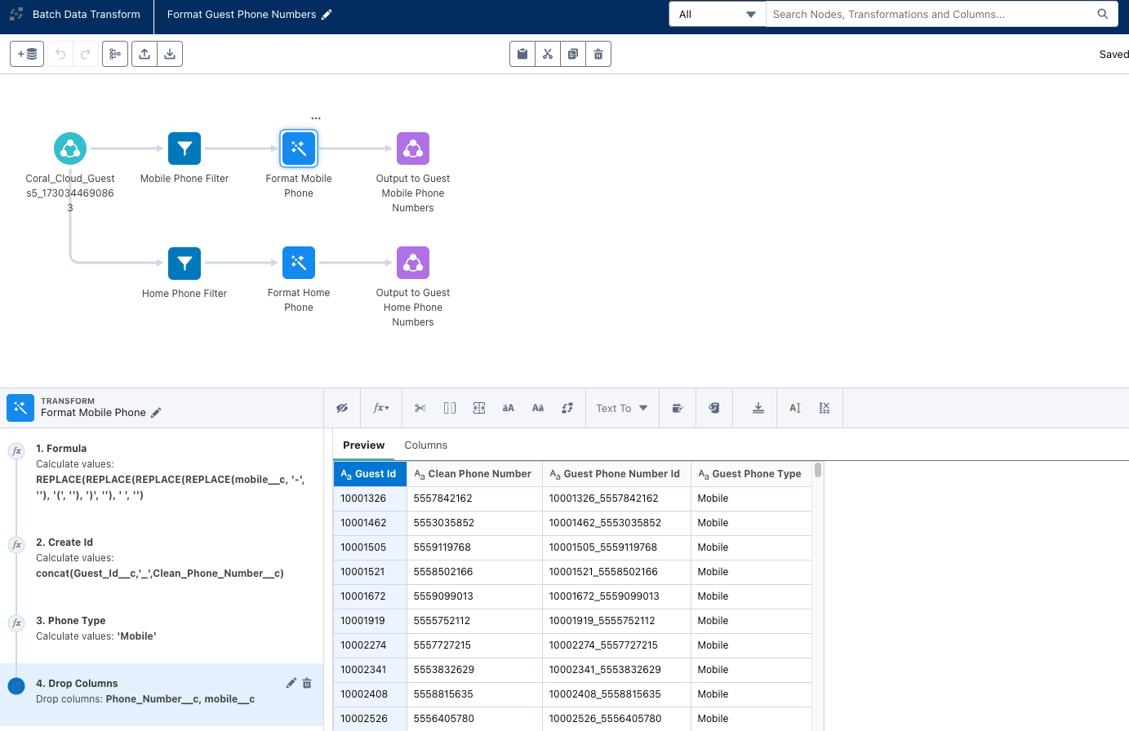
Task: Select the Preview tab
Action: [x=363, y=445]
